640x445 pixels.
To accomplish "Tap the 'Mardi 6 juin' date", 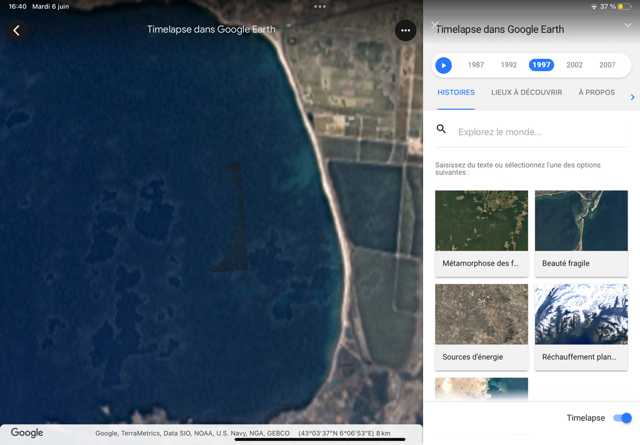I will tap(51, 6).
